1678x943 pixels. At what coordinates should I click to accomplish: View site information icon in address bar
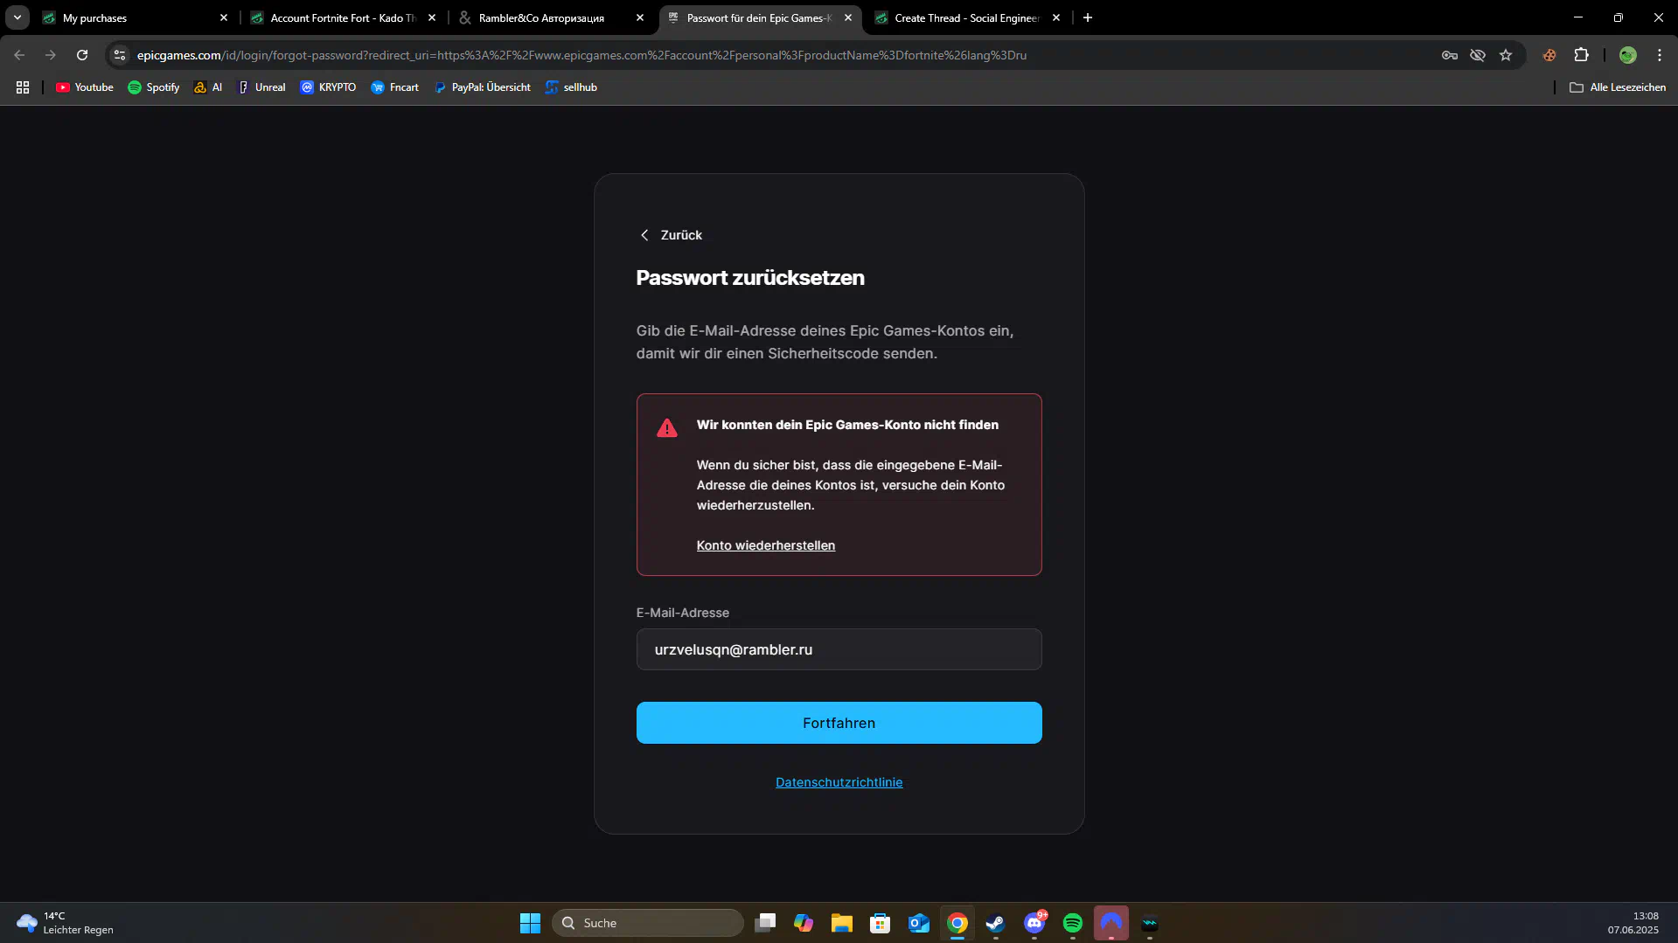point(120,55)
